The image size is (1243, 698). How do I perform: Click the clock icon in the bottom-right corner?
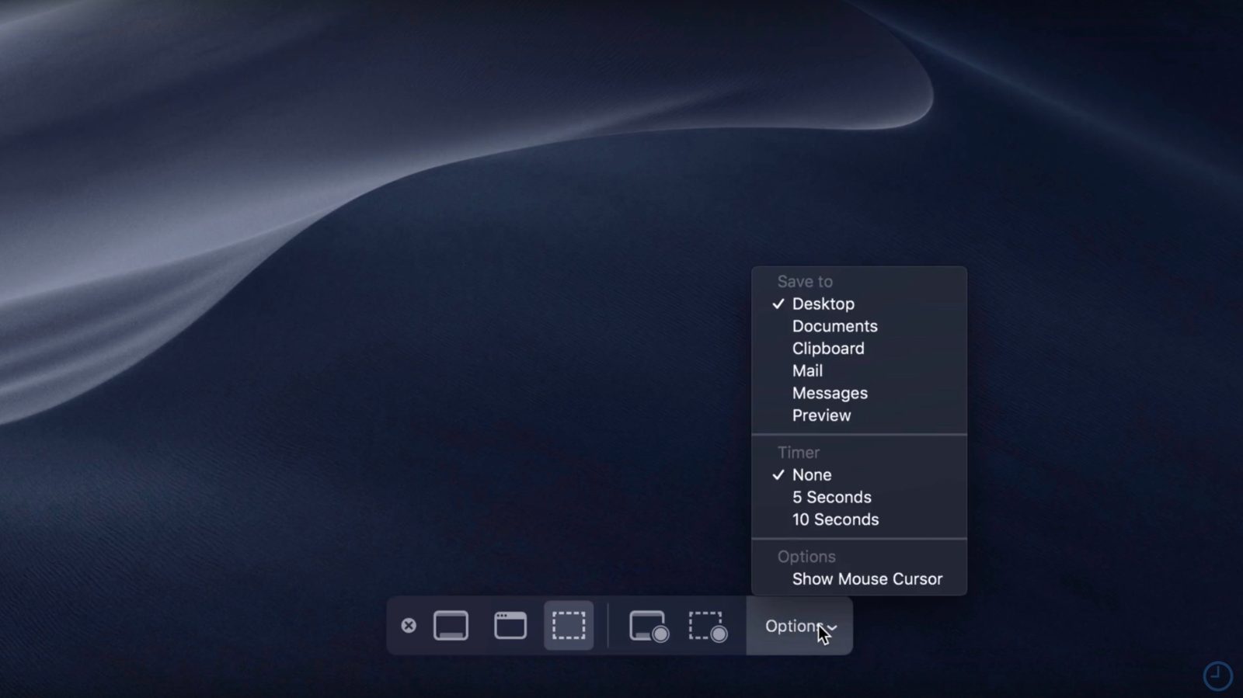pos(1217,675)
